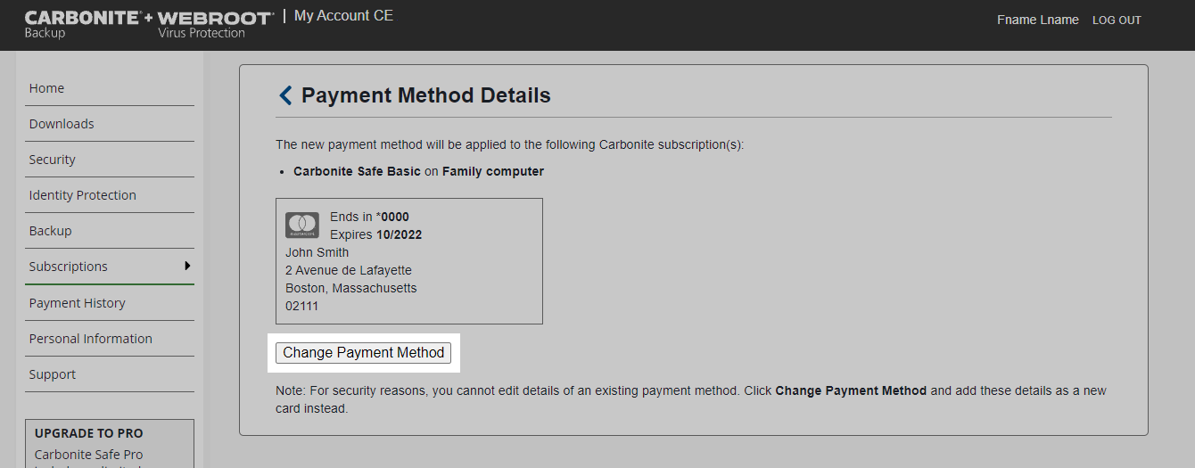Click the Boston, Massachusetts line
The height and width of the screenshot is (468, 1195).
(351, 288)
